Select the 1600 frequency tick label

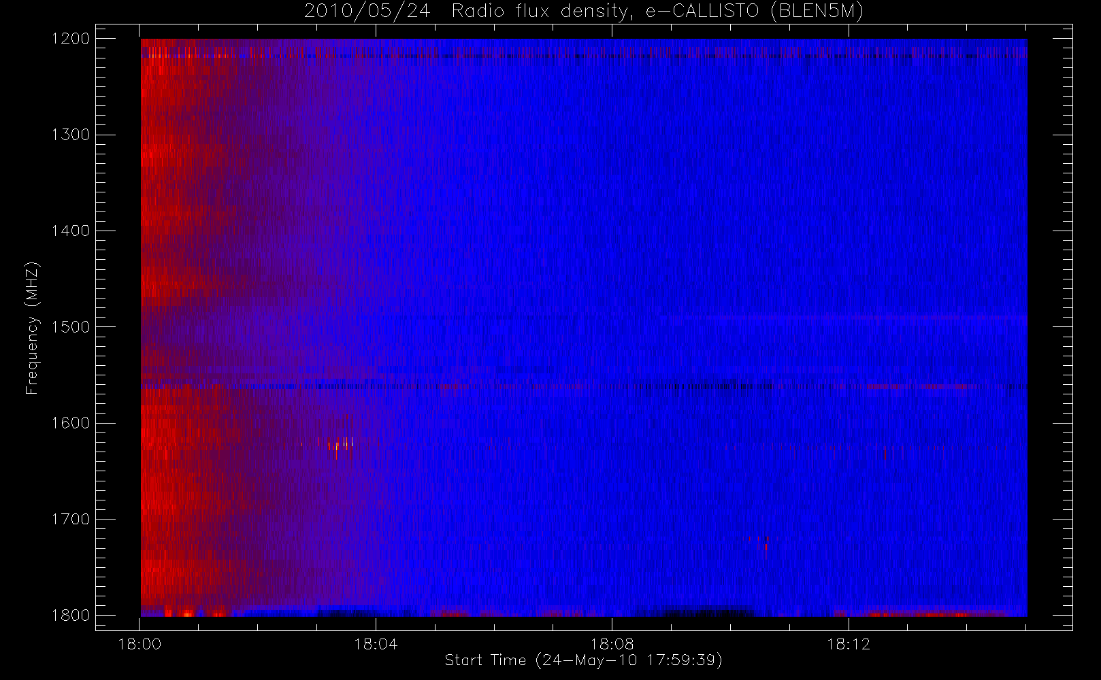pyautogui.click(x=71, y=423)
